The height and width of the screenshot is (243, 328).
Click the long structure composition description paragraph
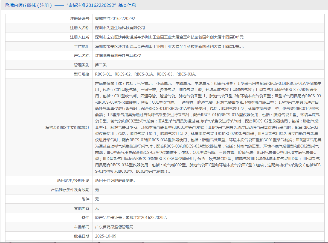coord(208,127)
